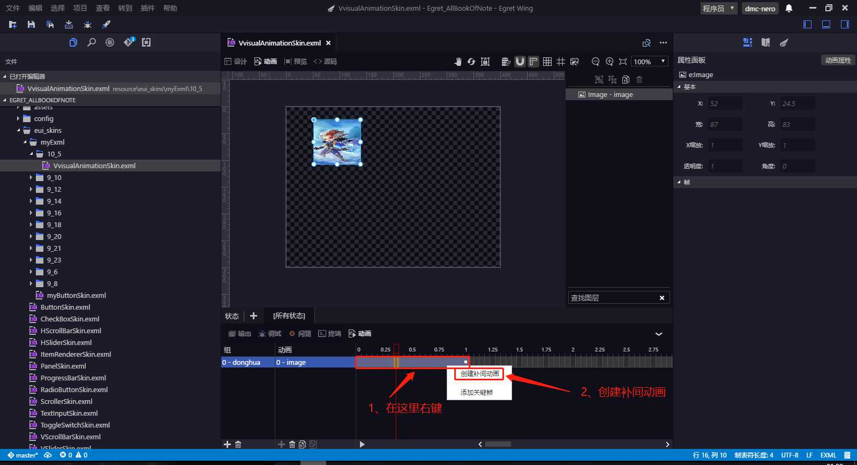
Task: Open the 文件 menu
Action: (x=13, y=8)
